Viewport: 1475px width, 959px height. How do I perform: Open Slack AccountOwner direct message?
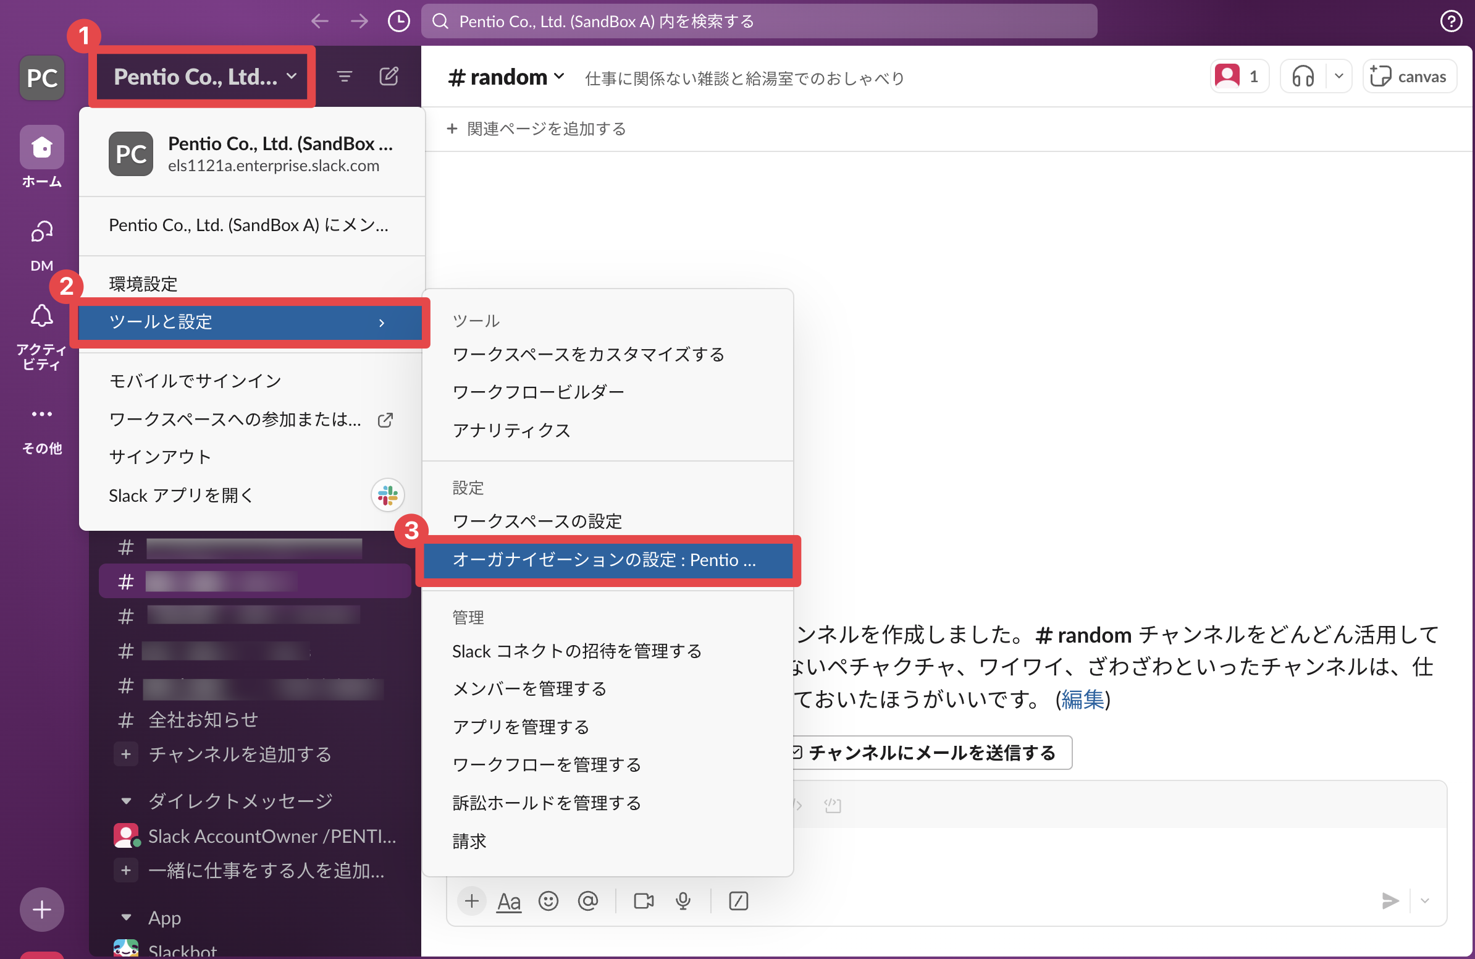pos(254,836)
